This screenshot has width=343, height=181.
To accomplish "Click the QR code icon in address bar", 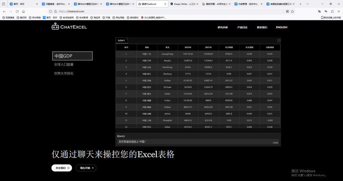I will [x=287, y=11].
